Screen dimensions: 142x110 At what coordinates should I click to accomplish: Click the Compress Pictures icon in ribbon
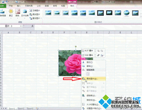pyautogui.click(x=31, y=10)
